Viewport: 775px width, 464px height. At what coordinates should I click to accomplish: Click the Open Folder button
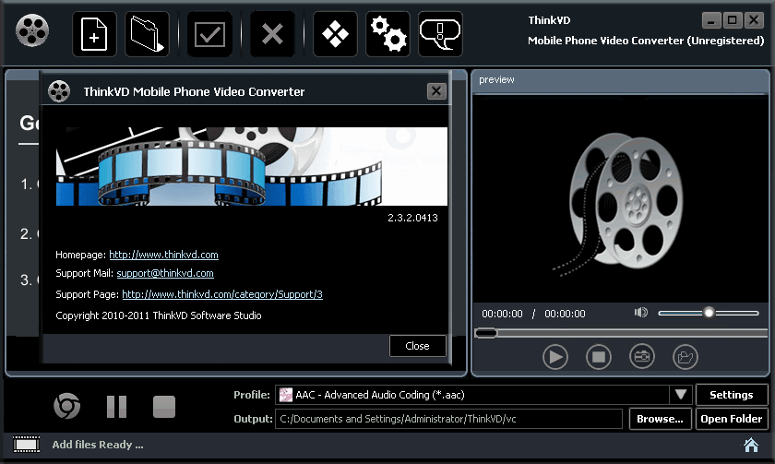(x=732, y=419)
